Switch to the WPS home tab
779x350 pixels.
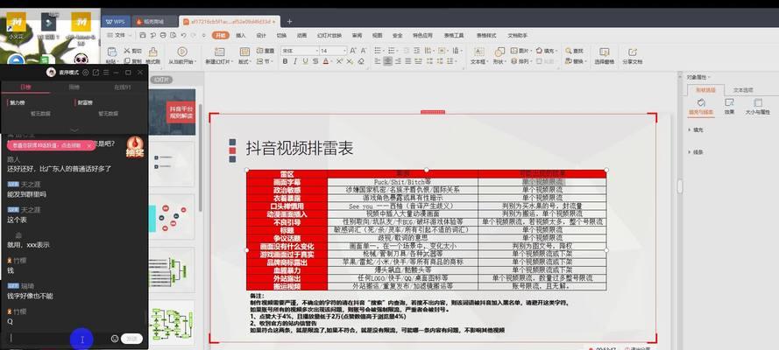[x=116, y=21]
